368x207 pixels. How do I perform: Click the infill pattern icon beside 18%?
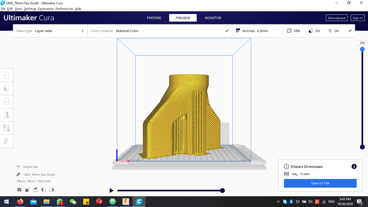[289, 31]
